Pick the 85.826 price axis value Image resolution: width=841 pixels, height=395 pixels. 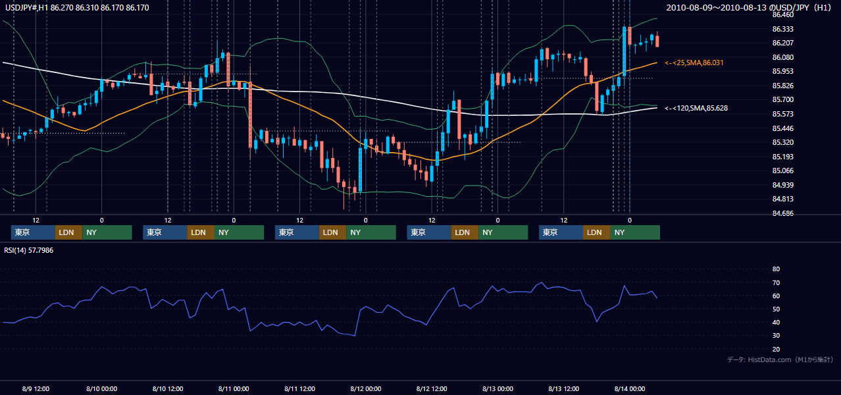(782, 86)
